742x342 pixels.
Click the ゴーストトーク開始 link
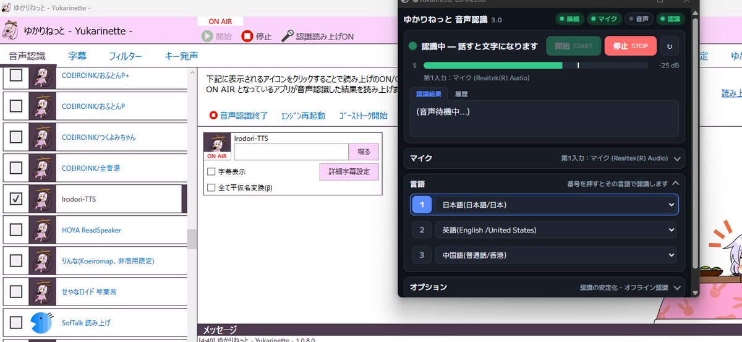(363, 116)
